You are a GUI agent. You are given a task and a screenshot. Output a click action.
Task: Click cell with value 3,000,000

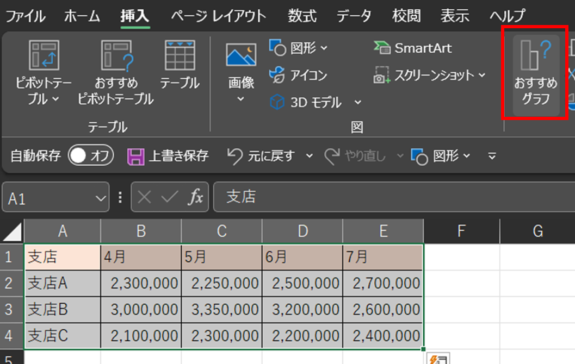[x=141, y=310]
